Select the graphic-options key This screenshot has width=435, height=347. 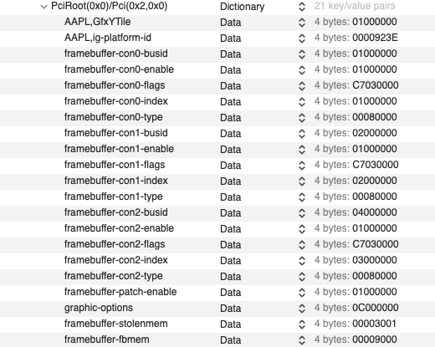tap(99, 308)
